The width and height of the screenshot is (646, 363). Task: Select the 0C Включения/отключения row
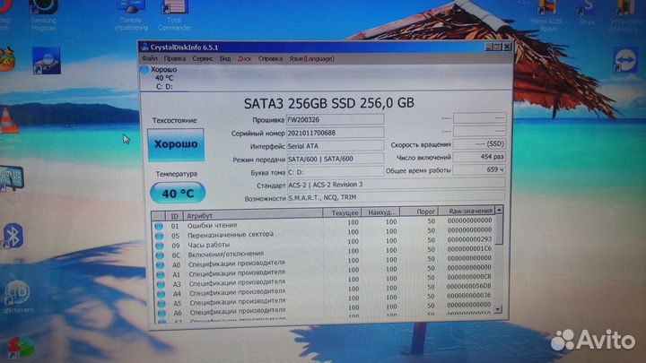(323, 253)
